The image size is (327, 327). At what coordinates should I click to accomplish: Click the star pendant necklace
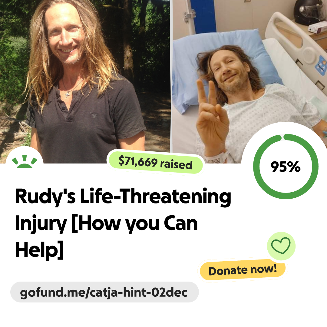pos(67,95)
